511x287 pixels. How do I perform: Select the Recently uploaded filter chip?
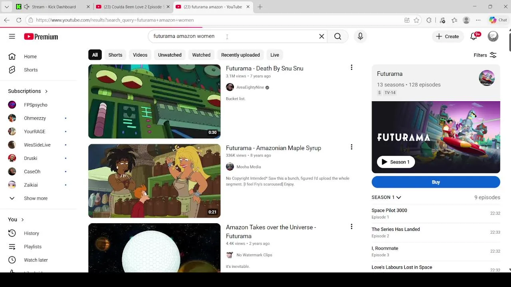240,55
